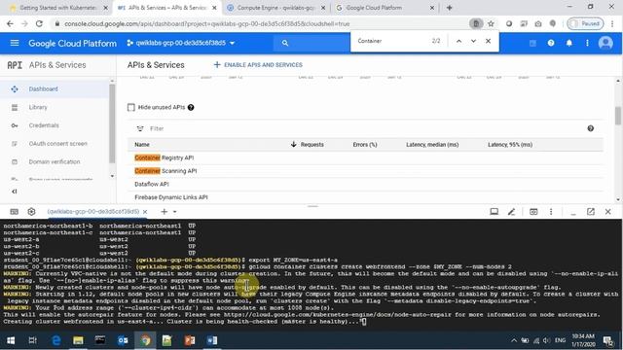Click the Paused profile button
The image size is (623, 350).
point(585,23)
